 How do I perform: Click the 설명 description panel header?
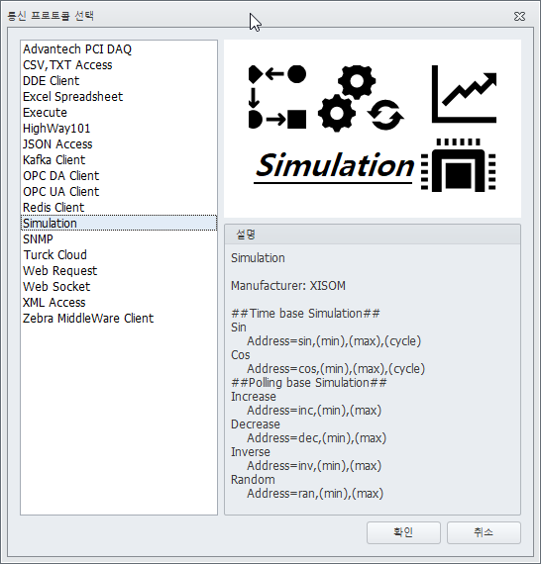[x=373, y=235]
